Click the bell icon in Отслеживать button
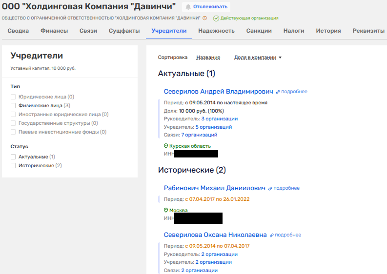This screenshot has width=387, height=274. [188, 7]
